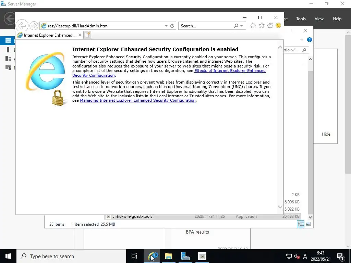351x263 pixels.
Task: Click taskbar Type here to search box
Action: click(x=71, y=256)
